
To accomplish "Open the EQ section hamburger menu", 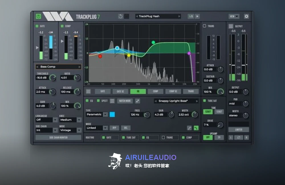I will [x=112, y=101].
